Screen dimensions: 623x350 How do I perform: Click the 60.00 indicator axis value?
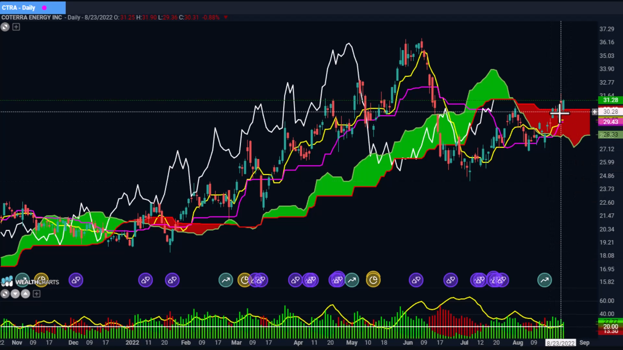607,301
